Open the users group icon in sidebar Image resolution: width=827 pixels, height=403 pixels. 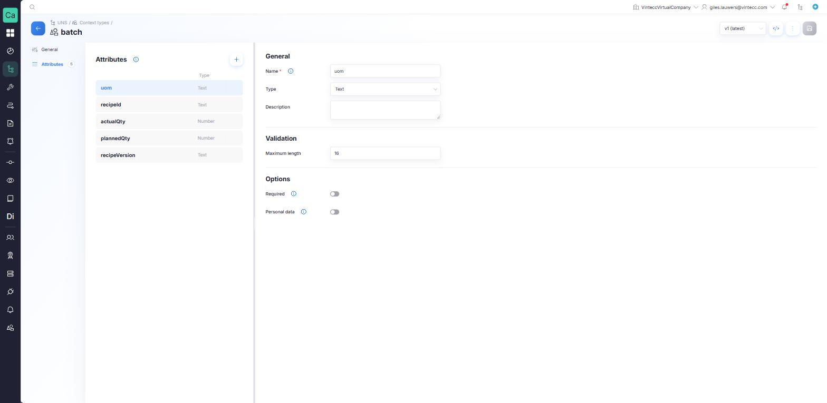coord(10,238)
